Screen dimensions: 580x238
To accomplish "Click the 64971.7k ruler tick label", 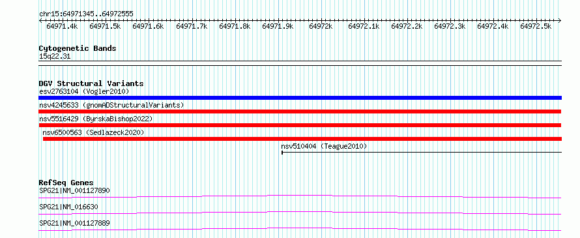I will [x=192, y=26].
